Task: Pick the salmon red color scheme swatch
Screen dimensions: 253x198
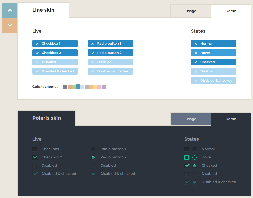Action: click(70, 87)
